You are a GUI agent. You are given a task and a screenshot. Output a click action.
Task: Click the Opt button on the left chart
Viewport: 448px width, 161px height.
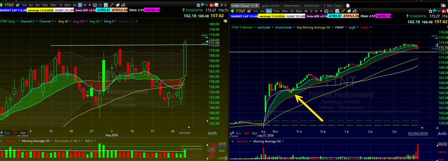click(x=23, y=133)
